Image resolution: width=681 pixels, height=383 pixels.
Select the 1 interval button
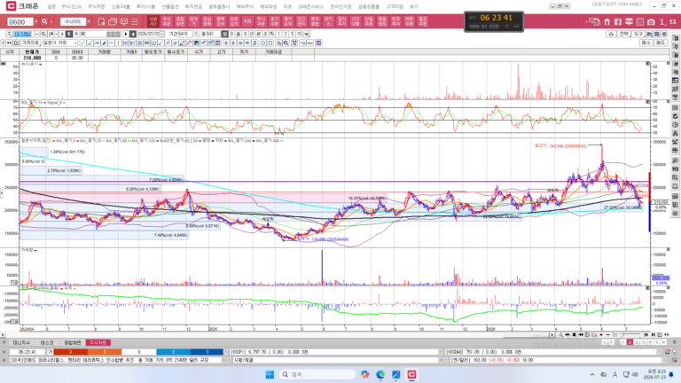click(278, 34)
